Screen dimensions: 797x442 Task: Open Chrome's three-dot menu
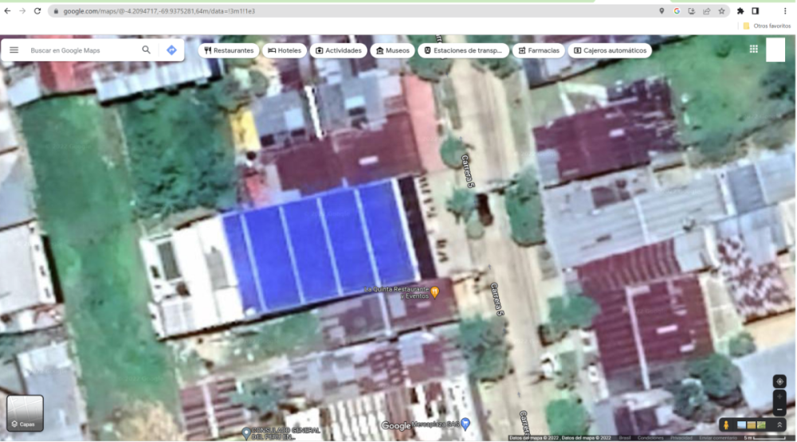(784, 11)
